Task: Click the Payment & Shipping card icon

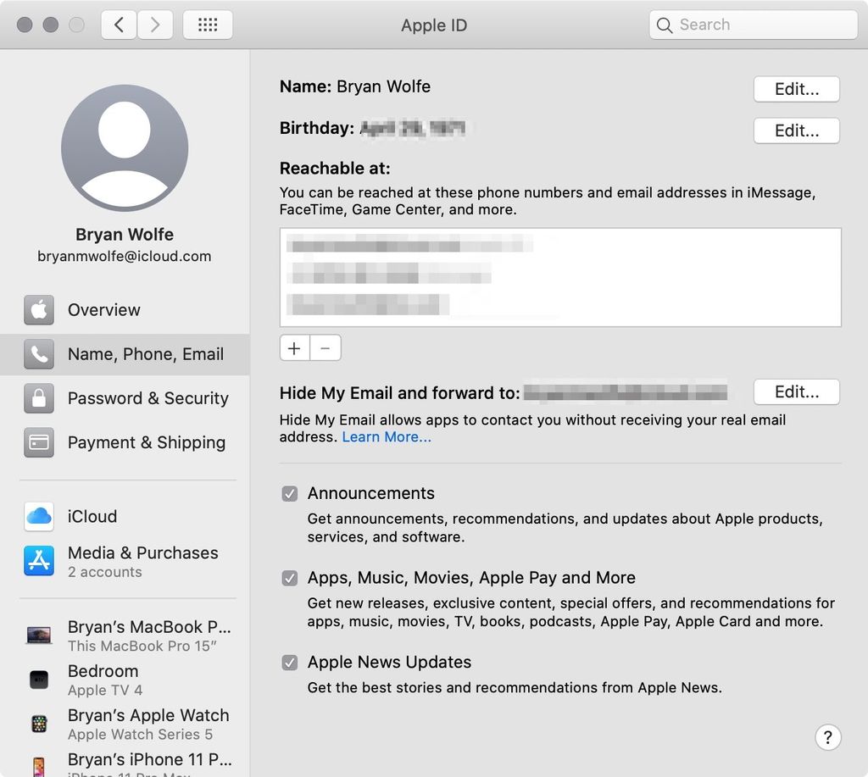Action: pyautogui.click(x=39, y=442)
